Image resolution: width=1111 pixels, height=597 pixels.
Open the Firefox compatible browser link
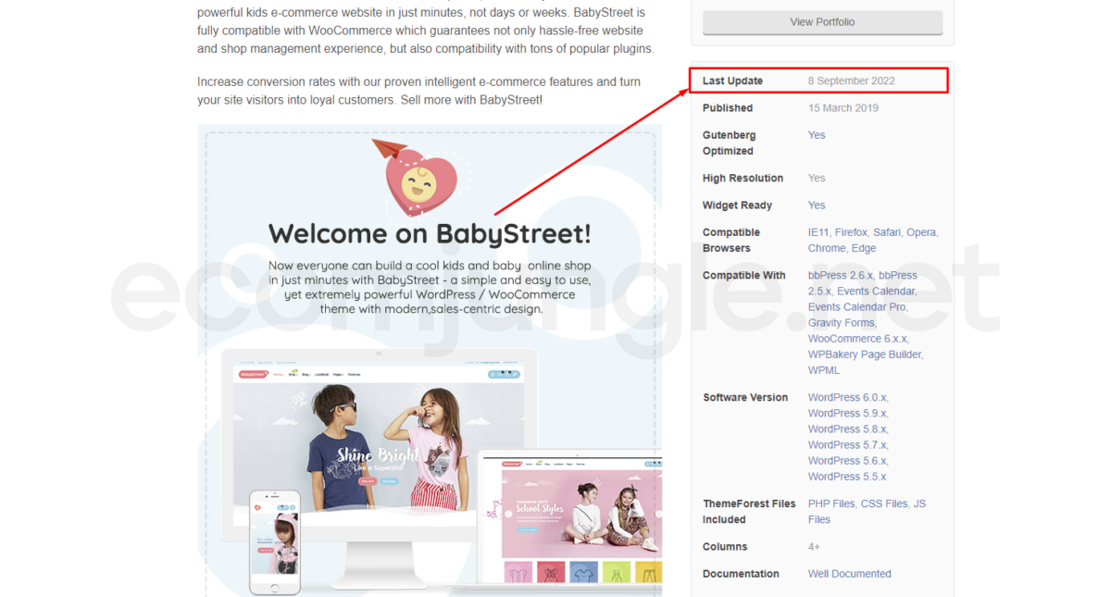[x=850, y=232]
